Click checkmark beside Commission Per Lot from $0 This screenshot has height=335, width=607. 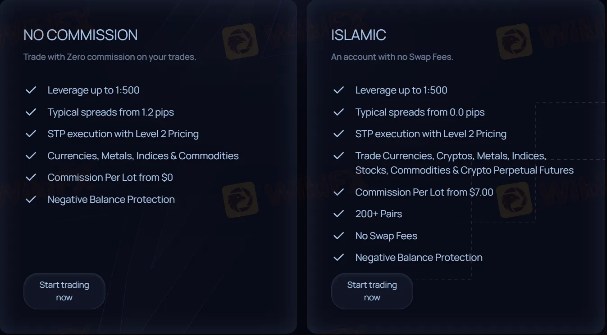[x=31, y=177]
